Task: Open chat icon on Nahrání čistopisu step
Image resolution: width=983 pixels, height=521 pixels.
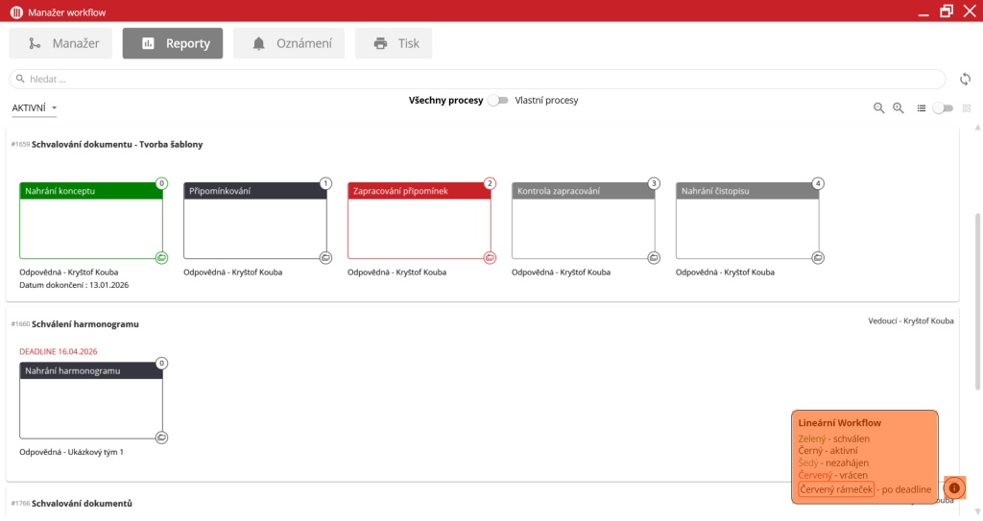Action: click(818, 257)
